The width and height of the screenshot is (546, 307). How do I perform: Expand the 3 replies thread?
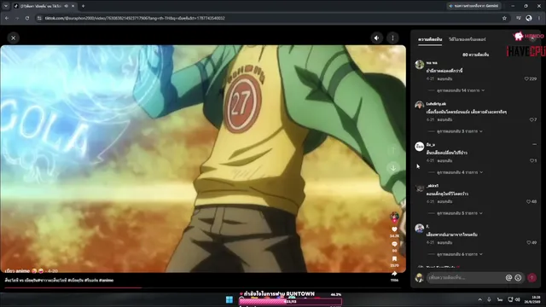[459, 131]
